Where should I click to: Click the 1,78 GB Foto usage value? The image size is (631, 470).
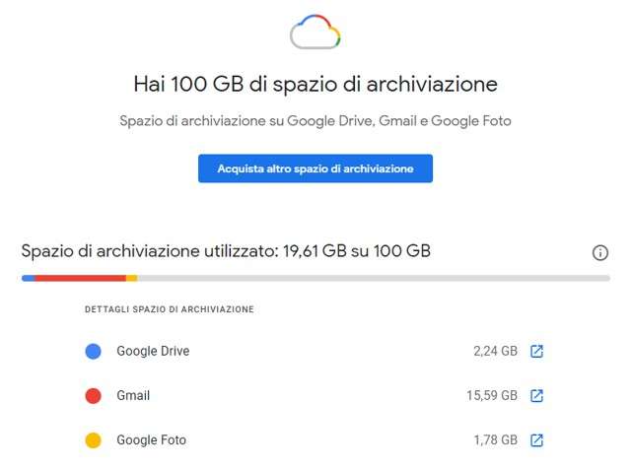coord(495,440)
